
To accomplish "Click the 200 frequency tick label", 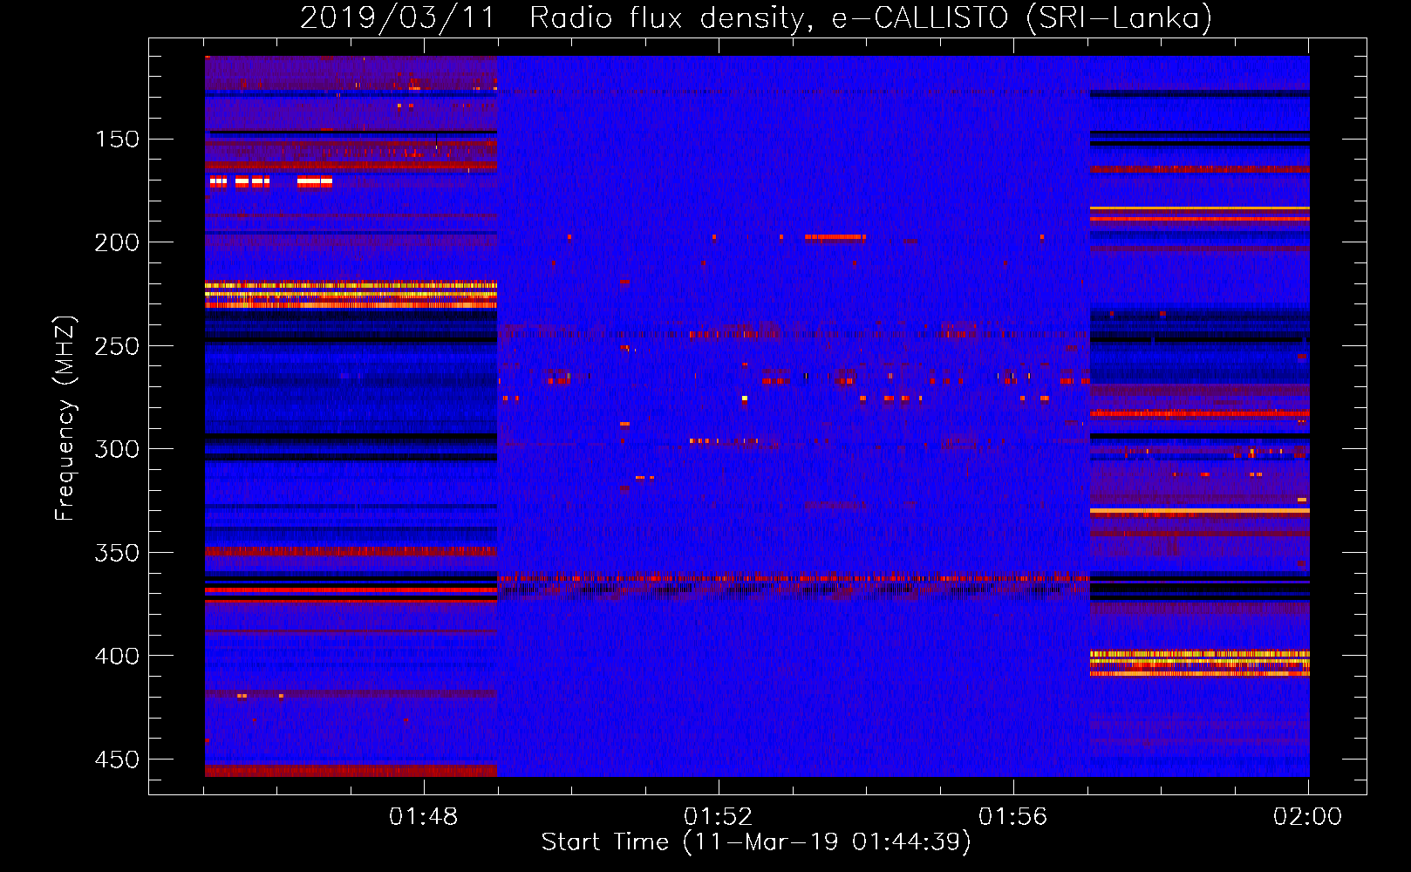I will tap(117, 242).
